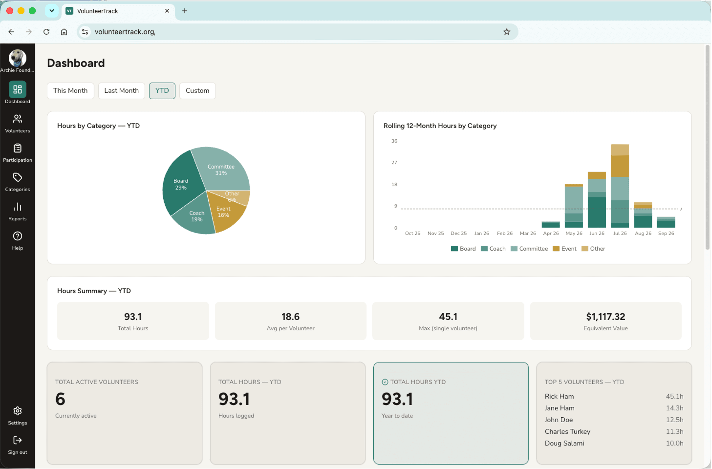
Task: Open a new browser tab
Action: pos(185,11)
